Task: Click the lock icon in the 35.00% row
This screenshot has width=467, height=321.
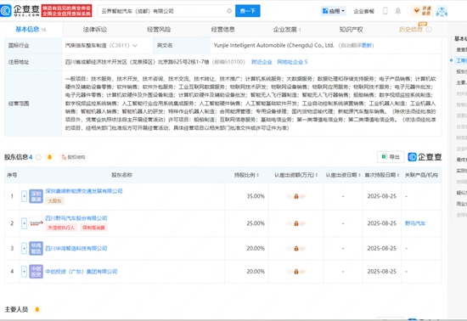Action: tap(296, 196)
